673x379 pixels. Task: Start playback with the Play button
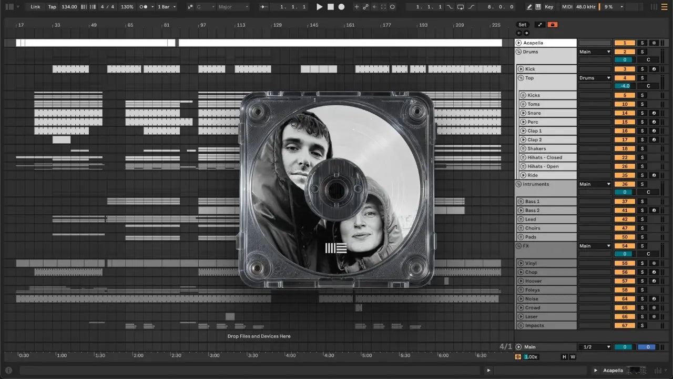[x=319, y=7]
